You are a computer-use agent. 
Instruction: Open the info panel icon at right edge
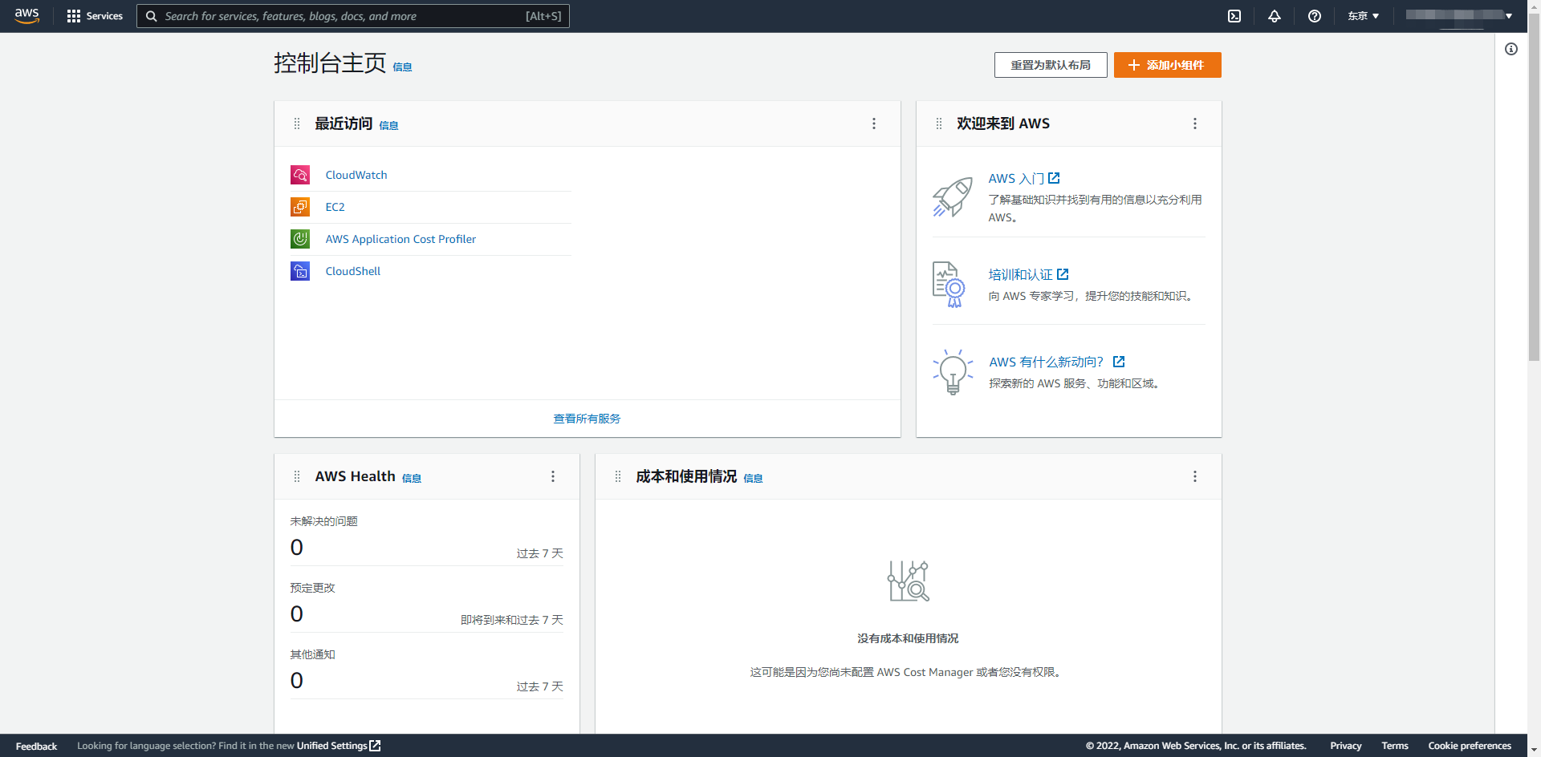[x=1511, y=49]
